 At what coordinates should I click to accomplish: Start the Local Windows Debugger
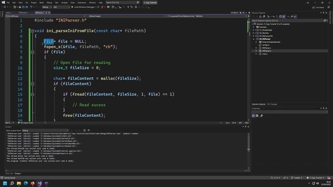click(x=83, y=7)
